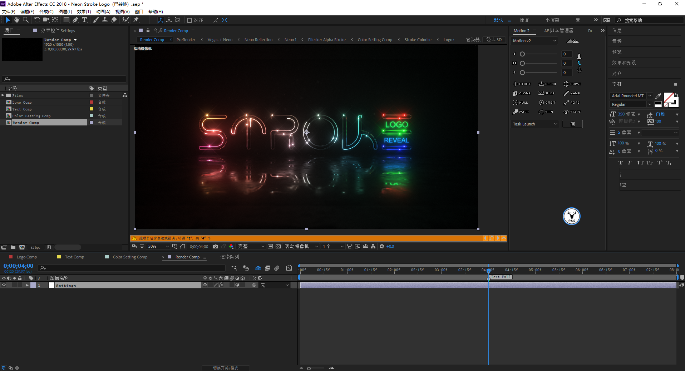Screen dimensions: 685x371
Task: Select Logo Comp in project panel
Action: click(22, 102)
